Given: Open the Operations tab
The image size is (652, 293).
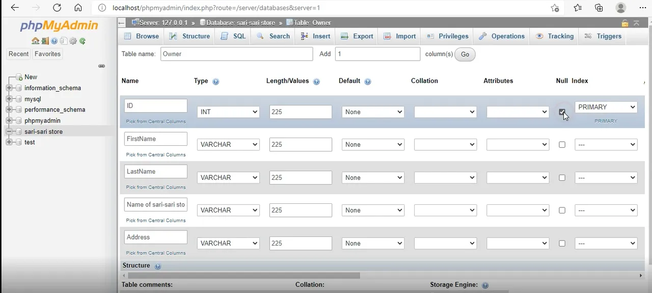Looking at the screenshot, I should 502,36.
